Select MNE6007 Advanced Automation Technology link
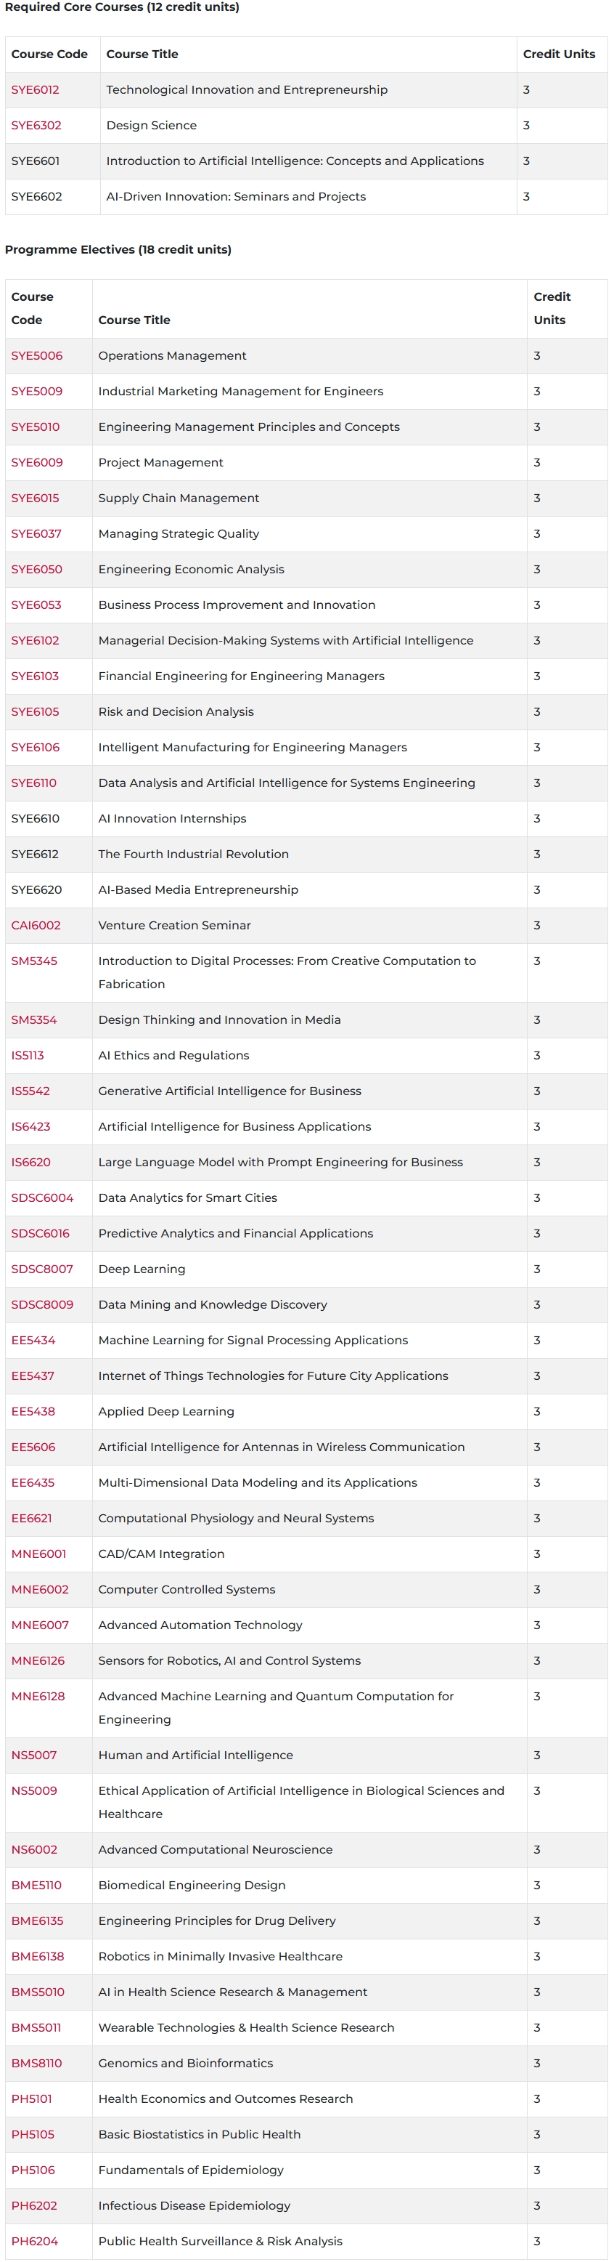 point(39,1625)
